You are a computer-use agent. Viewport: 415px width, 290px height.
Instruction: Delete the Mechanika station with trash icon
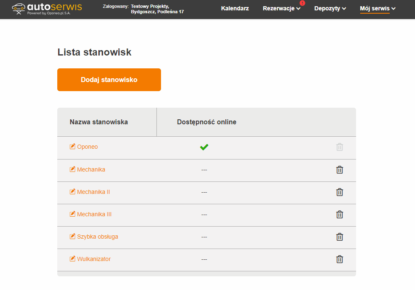click(x=339, y=170)
